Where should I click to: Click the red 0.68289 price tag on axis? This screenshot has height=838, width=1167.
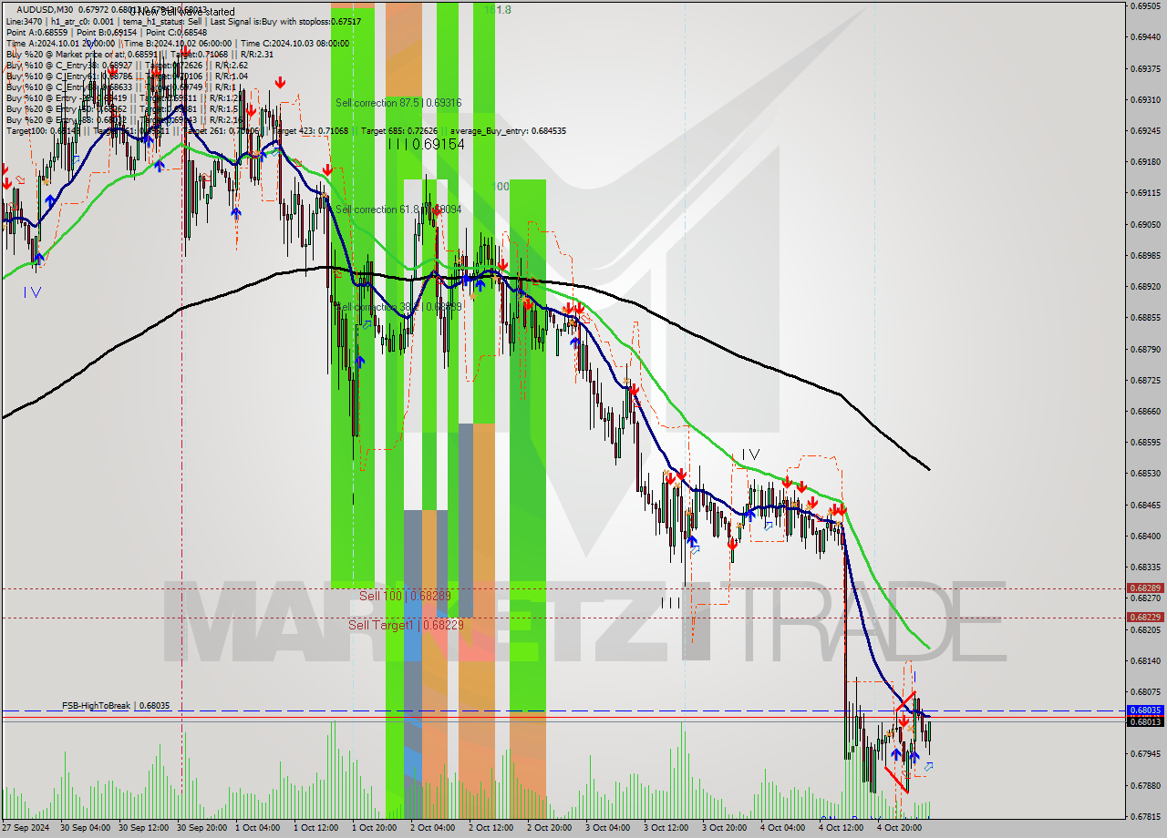(x=1145, y=588)
